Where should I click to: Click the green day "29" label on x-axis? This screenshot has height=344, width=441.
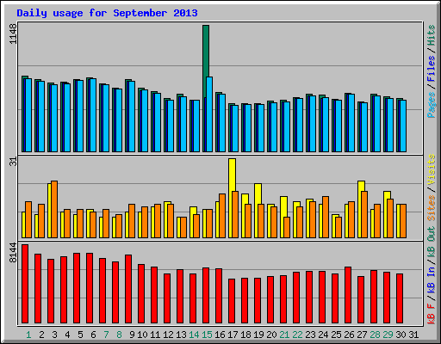pyautogui.click(x=388, y=335)
